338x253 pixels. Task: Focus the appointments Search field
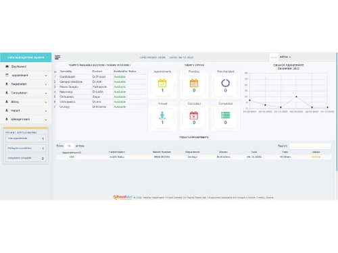coord(310,146)
